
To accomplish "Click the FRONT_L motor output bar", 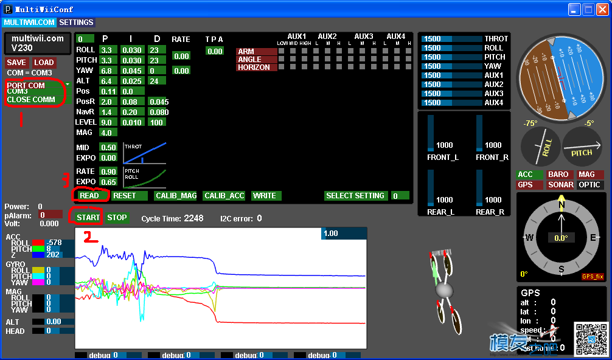I will 431,133.
